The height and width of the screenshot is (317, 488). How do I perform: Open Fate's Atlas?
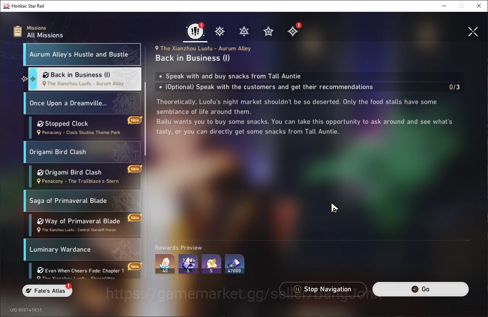point(47,291)
